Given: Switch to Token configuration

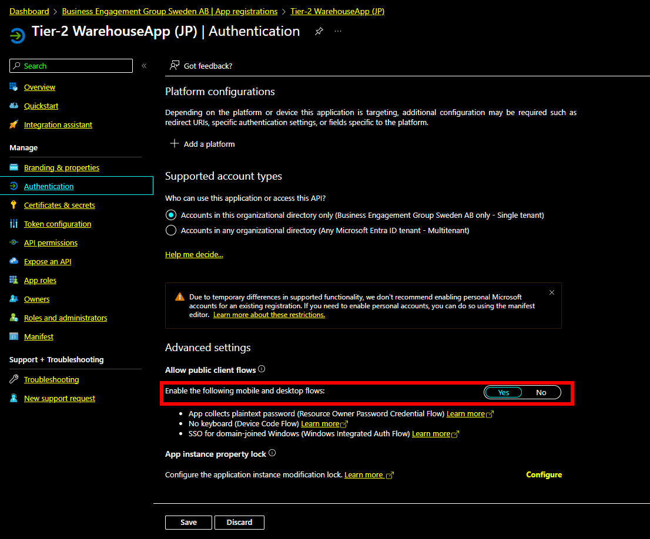Looking at the screenshot, I should (x=57, y=224).
